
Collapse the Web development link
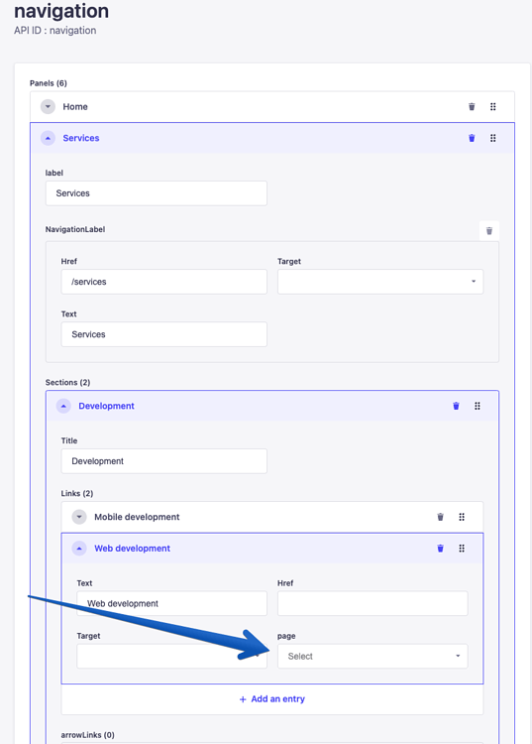tap(79, 548)
